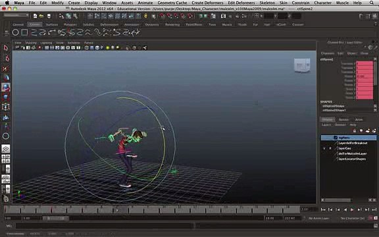Viewport: 379px width, 237px height.
Task: Click the layer editor horizontal scrollbar
Action: pyautogui.click(x=338, y=200)
